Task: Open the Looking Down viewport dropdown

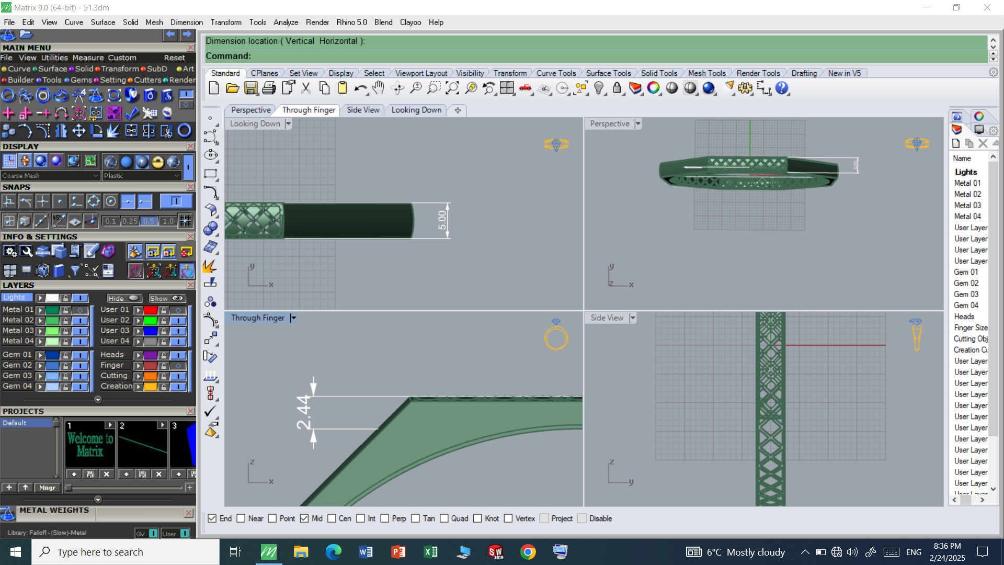Action: 288,124
